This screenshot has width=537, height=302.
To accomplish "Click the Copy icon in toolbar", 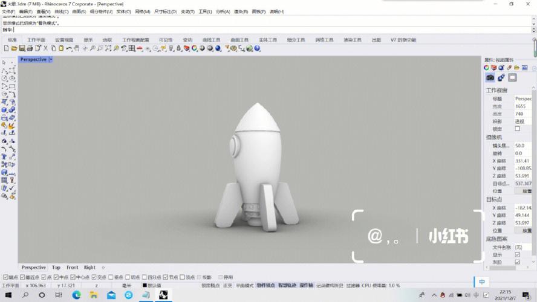I will [x=53, y=48].
